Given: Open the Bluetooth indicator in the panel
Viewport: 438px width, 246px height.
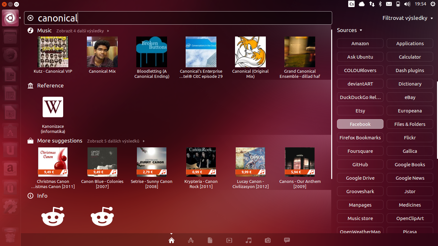Looking at the screenshot, I should click(380, 4).
